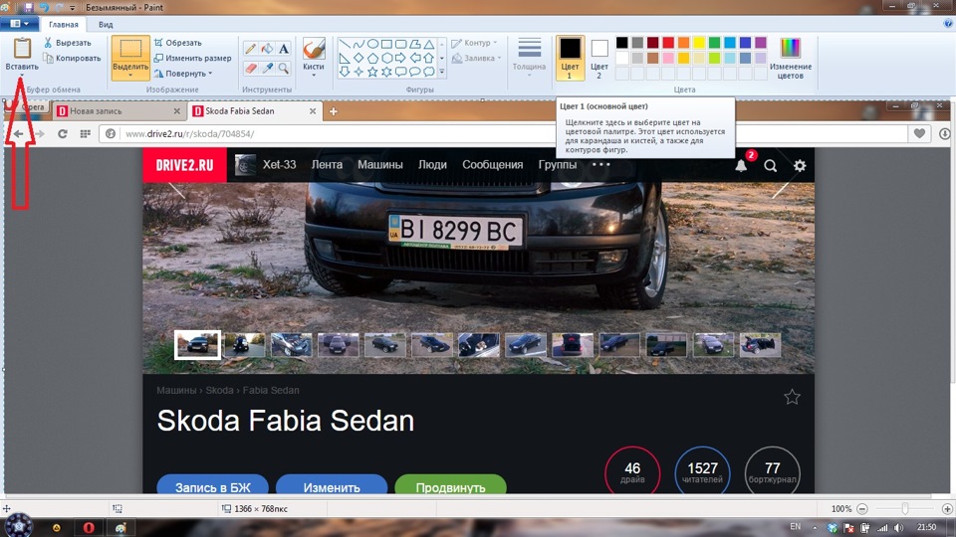Open the Select tool dropdown arrow
The image size is (956, 537).
coord(130,75)
